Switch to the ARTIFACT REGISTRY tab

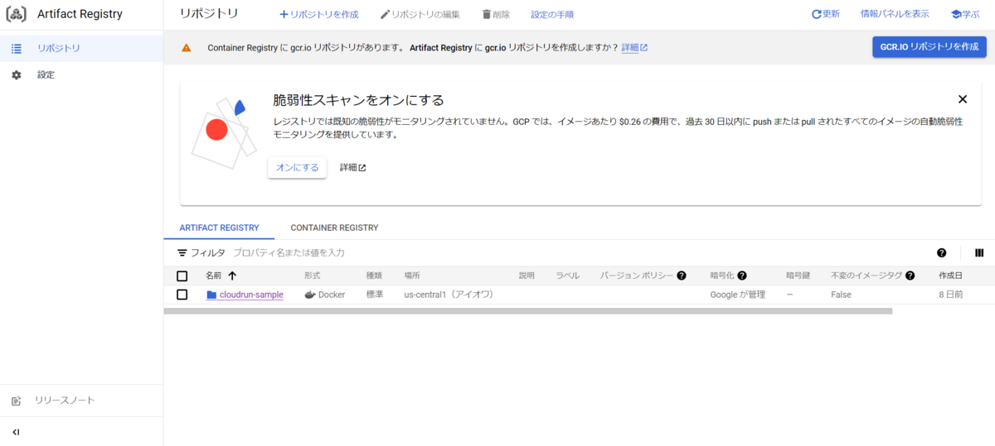[219, 228]
